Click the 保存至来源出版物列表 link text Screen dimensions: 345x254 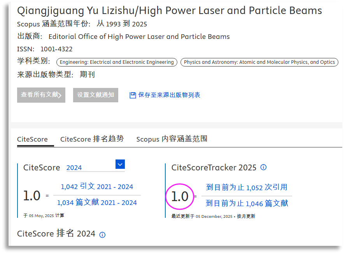pyautogui.click(x=169, y=95)
